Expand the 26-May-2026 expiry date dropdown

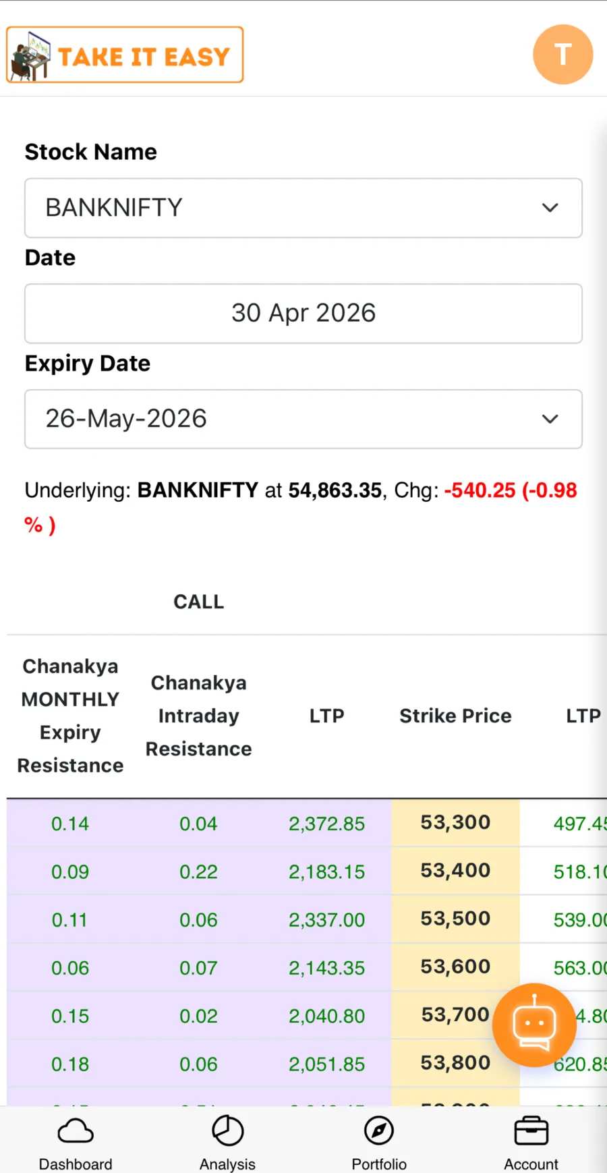coord(303,419)
